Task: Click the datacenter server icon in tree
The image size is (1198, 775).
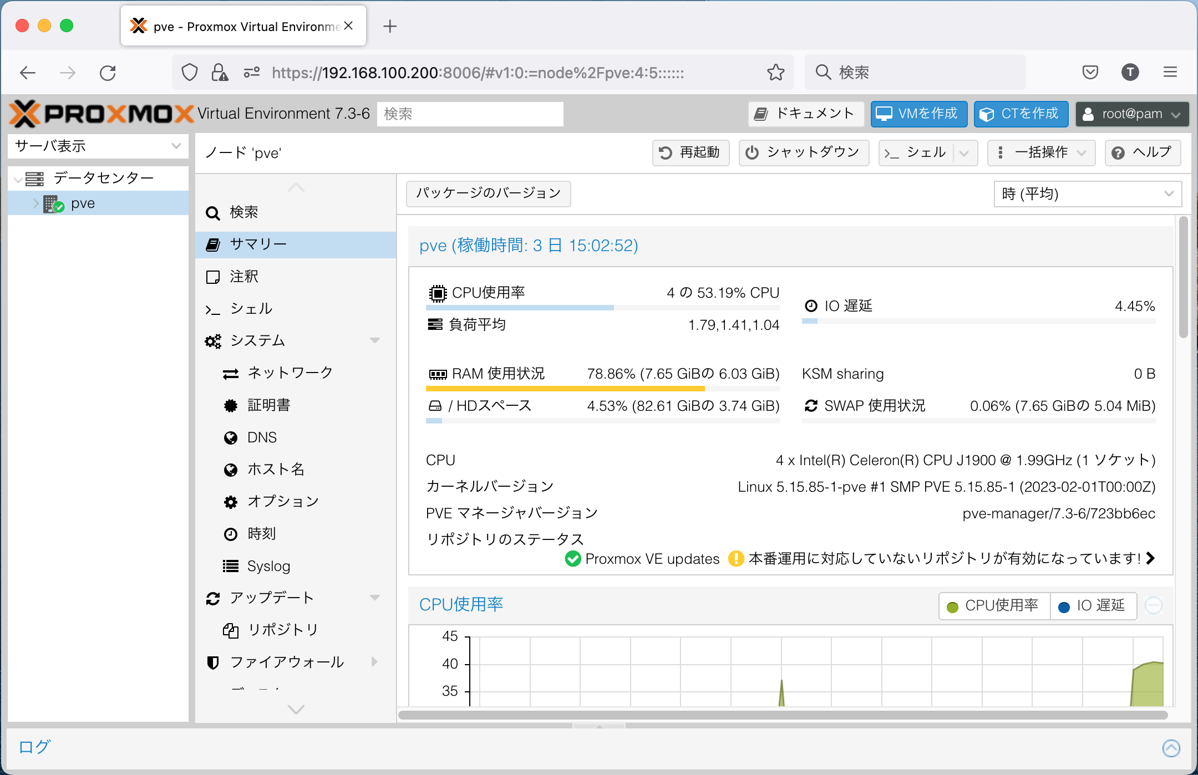Action: pyautogui.click(x=34, y=179)
